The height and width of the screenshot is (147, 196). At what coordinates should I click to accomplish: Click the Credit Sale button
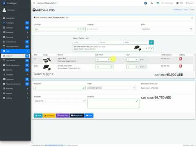pyautogui.click(x=62, y=116)
